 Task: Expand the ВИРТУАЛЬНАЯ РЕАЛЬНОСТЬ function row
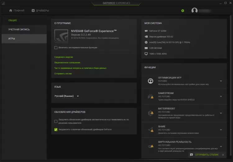(x=221, y=147)
